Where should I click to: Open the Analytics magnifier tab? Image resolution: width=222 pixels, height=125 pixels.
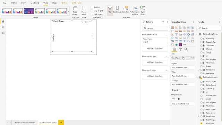pos(186,49)
